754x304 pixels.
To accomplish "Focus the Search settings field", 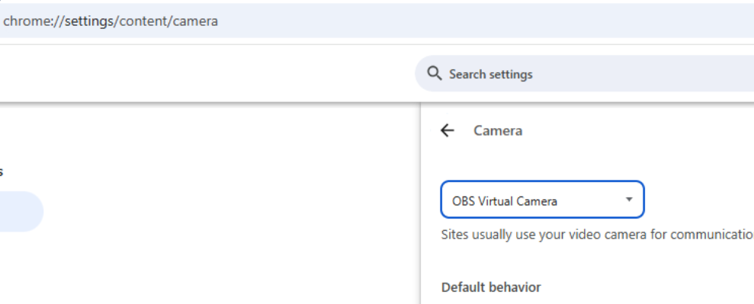I will [584, 73].
